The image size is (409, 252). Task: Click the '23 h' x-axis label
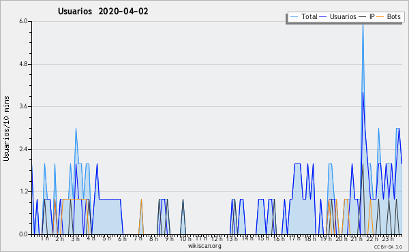click(x=388, y=239)
